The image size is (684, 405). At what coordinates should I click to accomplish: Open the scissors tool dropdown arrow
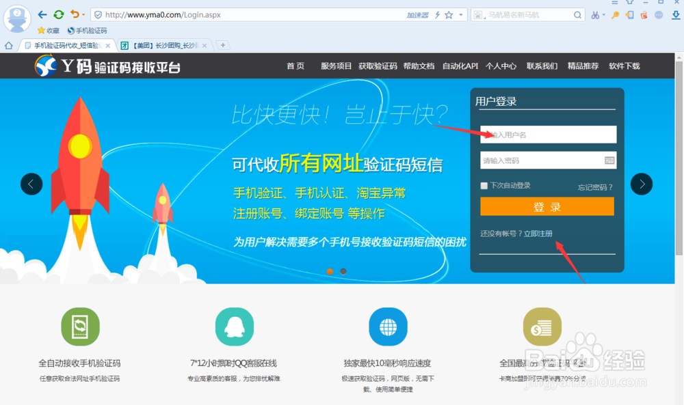tap(604, 14)
